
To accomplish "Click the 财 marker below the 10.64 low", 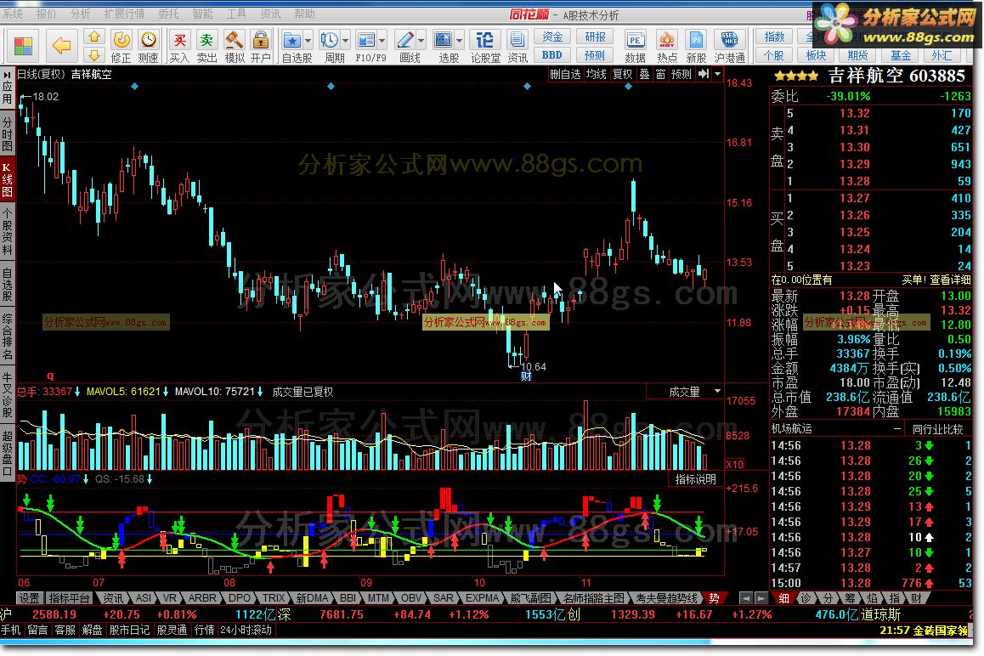I will 526,376.
